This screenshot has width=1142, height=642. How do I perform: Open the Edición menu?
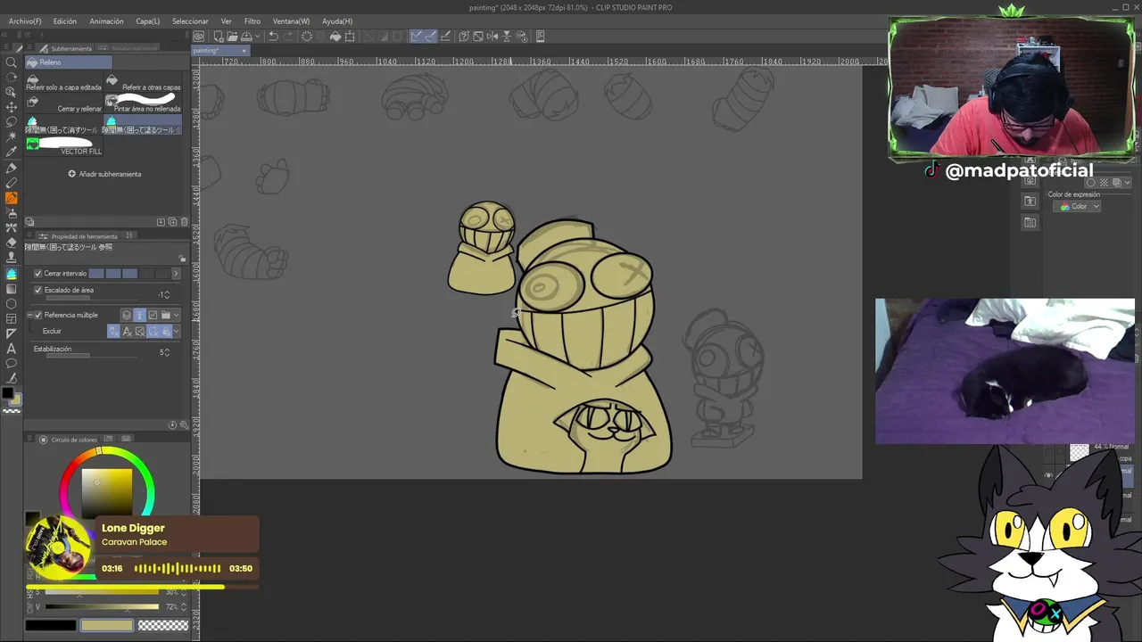[x=65, y=21]
